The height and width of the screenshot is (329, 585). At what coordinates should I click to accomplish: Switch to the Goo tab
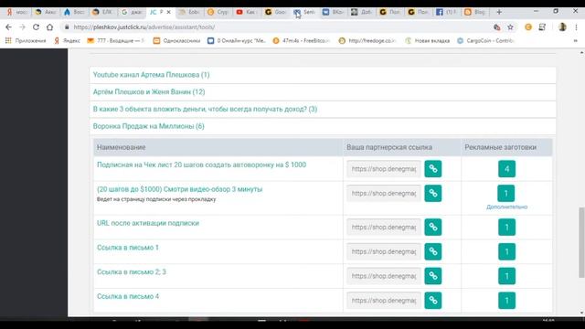tap(274, 12)
